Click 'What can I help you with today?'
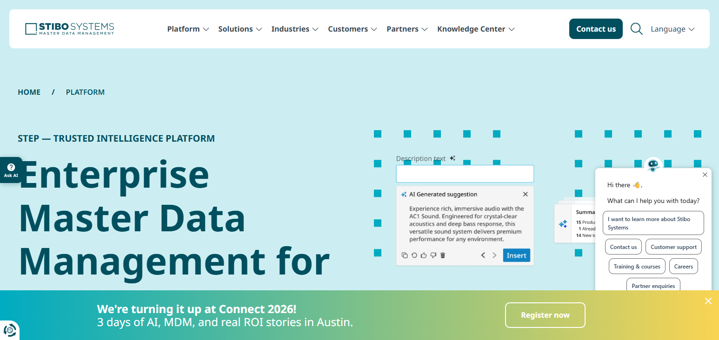The width and height of the screenshot is (719, 340). 653,201
